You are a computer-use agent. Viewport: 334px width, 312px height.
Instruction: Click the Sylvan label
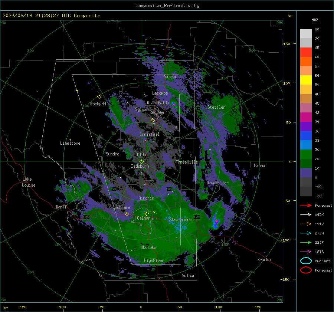[142, 109]
